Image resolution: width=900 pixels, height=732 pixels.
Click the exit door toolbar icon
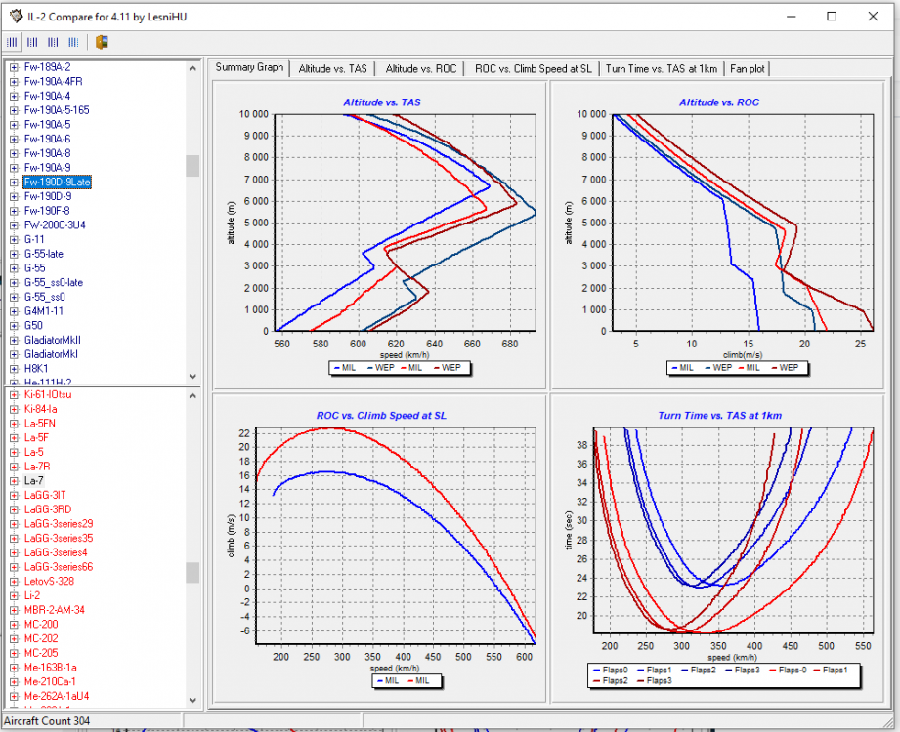click(x=102, y=42)
